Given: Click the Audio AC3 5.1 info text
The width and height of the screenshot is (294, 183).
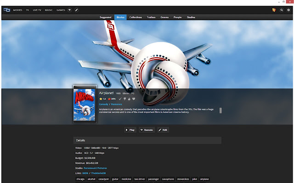Looking at the screenshot, I should (x=90, y=153).
